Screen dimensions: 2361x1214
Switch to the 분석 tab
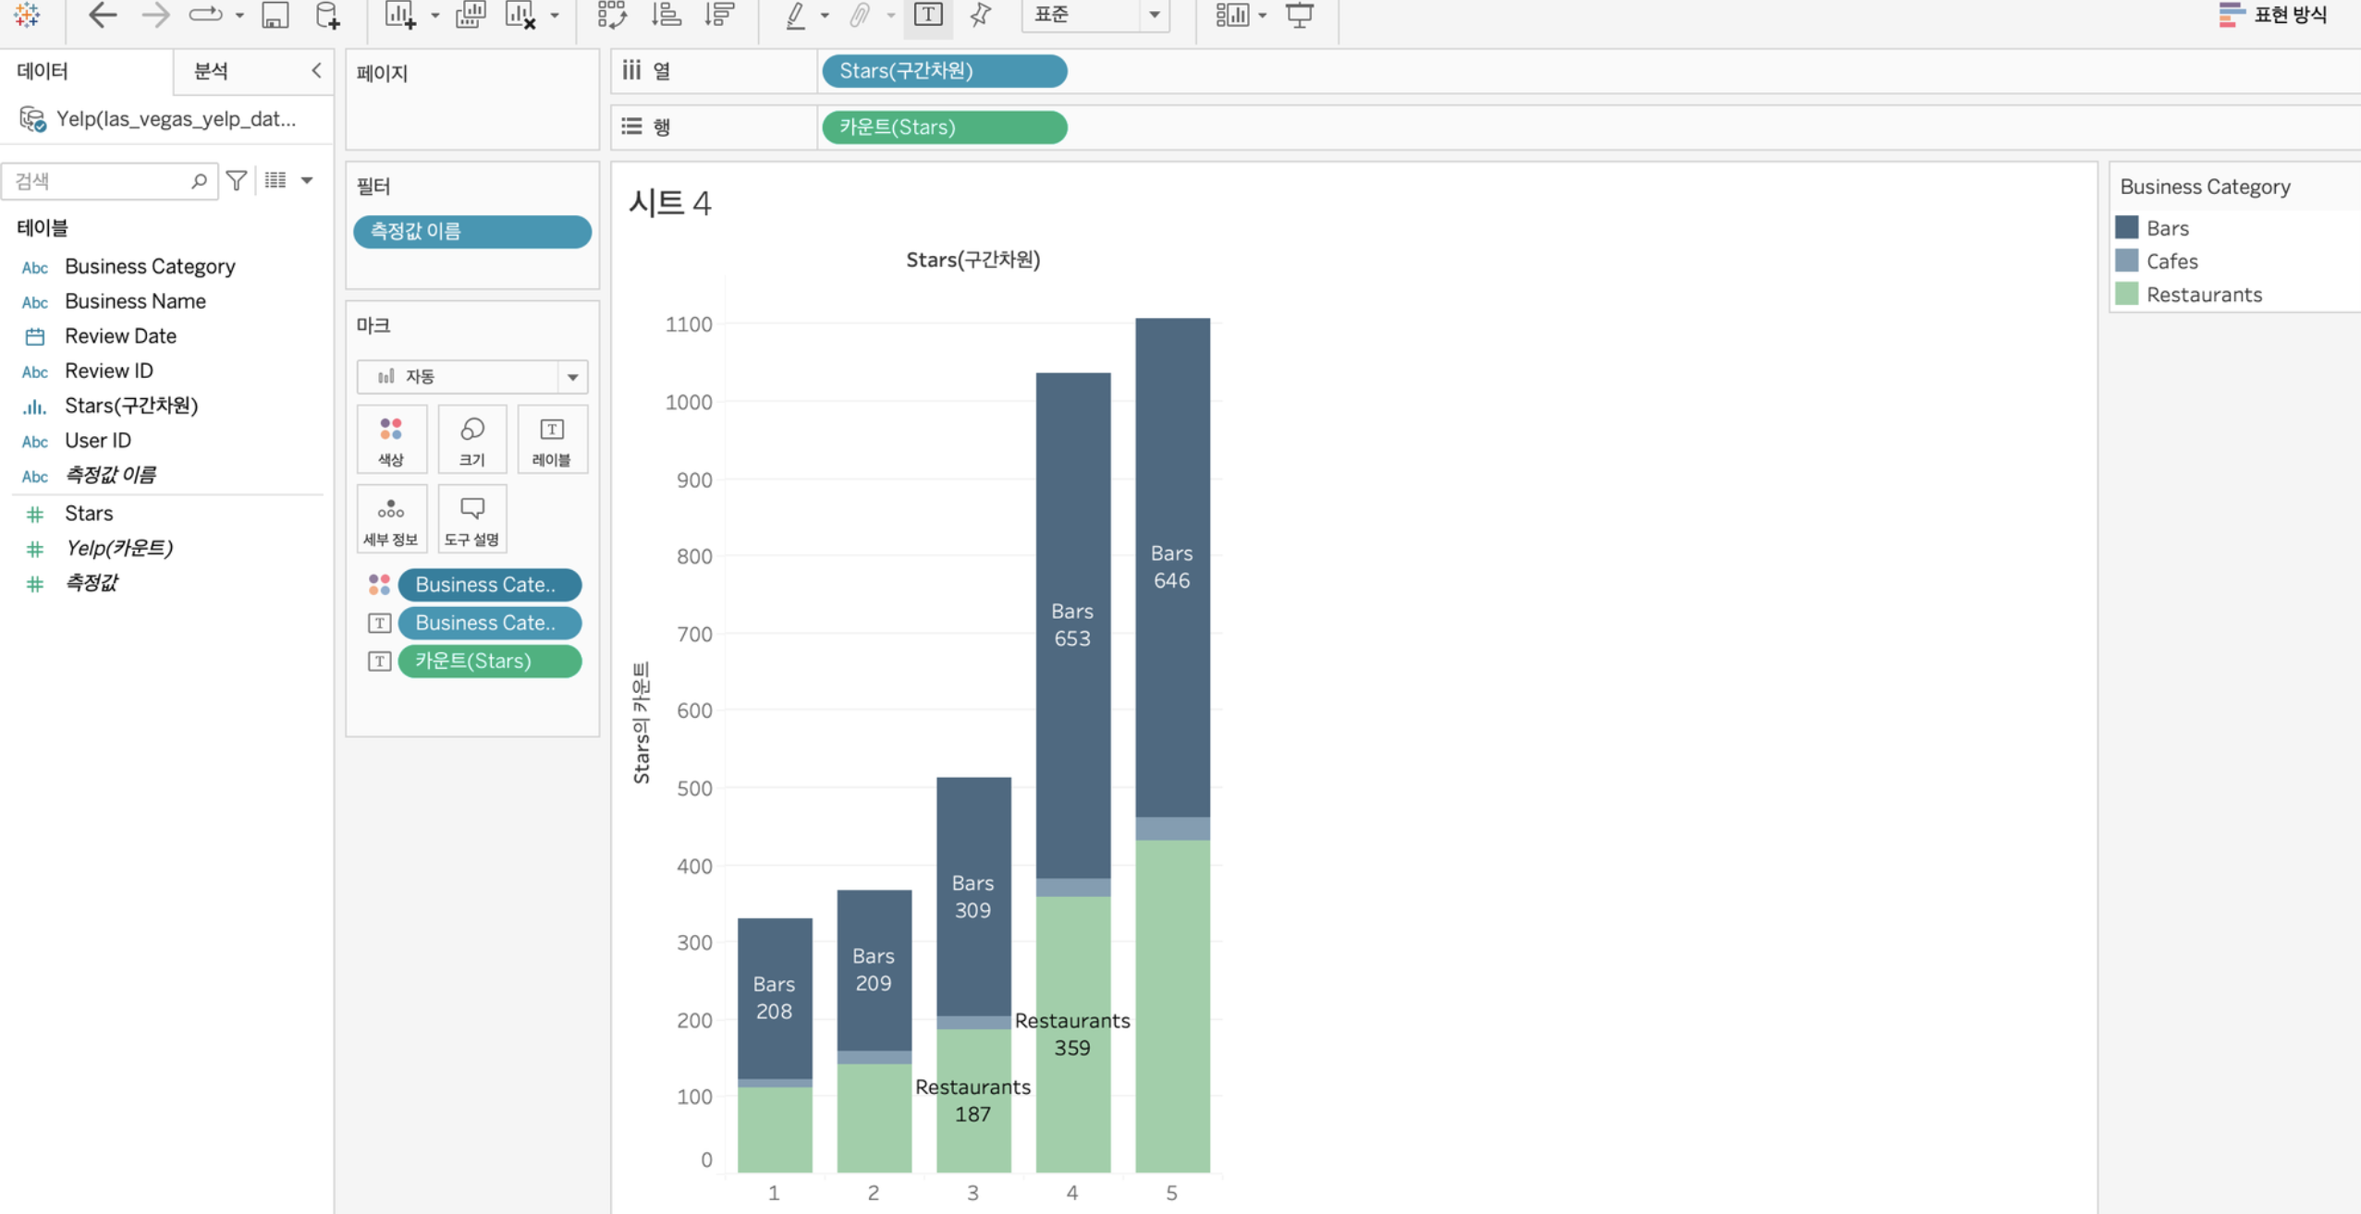[x=211, y=71]
